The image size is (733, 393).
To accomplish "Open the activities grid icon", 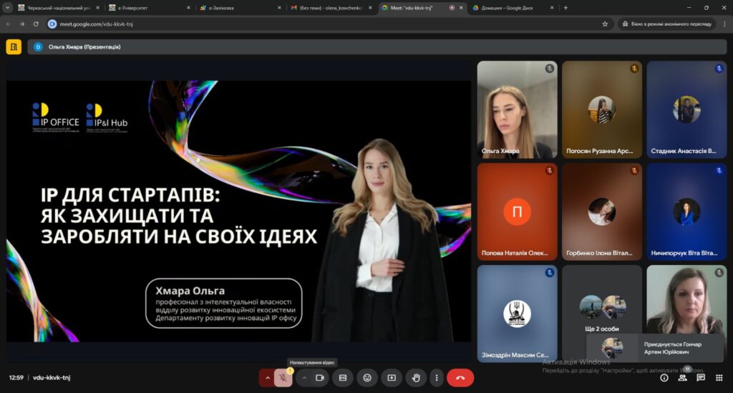I will pyautogui.click(x=719, y=377).
